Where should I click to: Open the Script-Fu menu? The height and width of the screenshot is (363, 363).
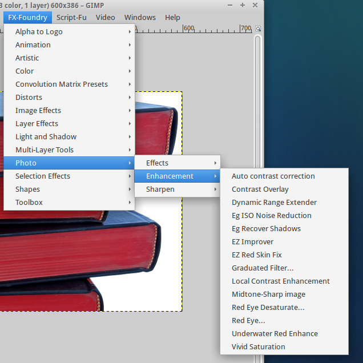tap(71, 18)
